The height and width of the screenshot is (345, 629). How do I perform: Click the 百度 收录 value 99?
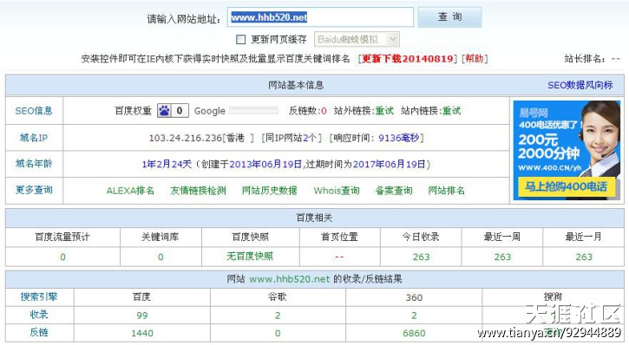point(142,316)
